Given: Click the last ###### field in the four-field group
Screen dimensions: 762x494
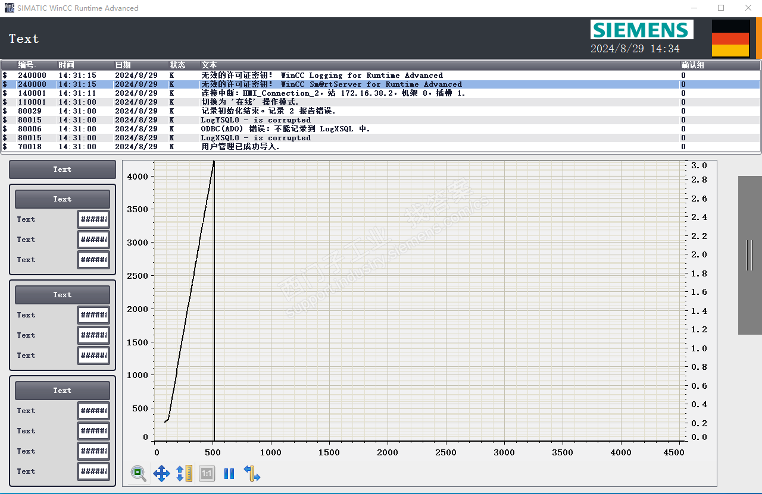Looking at the screenshot, I should tap(93, 471).
